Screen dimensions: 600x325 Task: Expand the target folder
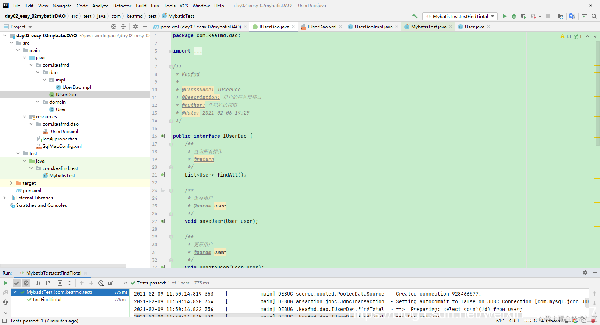pos(11,183)
